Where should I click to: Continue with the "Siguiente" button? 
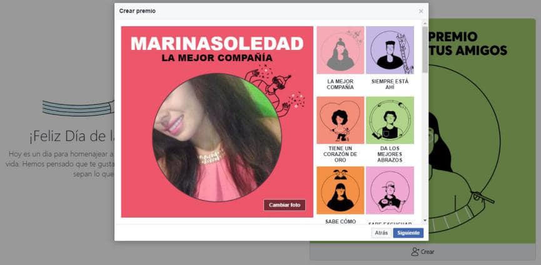point(408,233)
